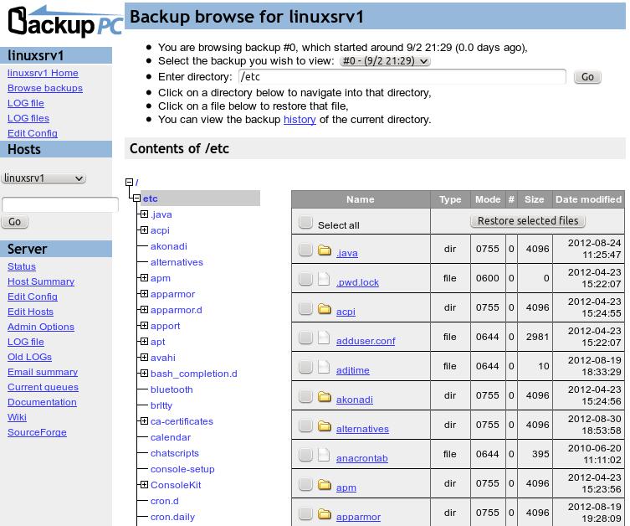630x526 pixels.
Task: Open host LOG files link
Action: [x=28, y=118]
